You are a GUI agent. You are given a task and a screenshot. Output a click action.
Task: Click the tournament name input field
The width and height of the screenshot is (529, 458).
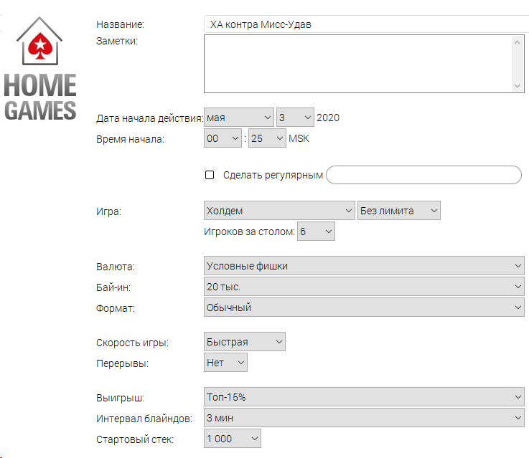(x=366, y=24)
